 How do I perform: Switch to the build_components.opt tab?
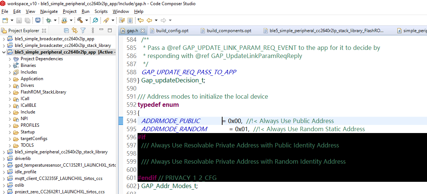pos(226,30)
